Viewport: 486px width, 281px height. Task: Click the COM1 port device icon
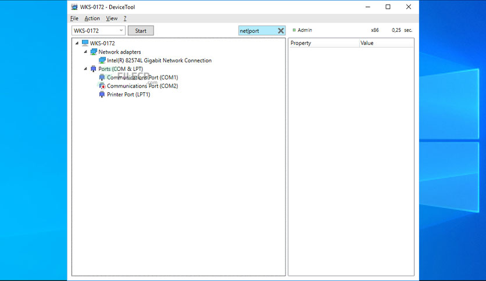coord(102,77)
